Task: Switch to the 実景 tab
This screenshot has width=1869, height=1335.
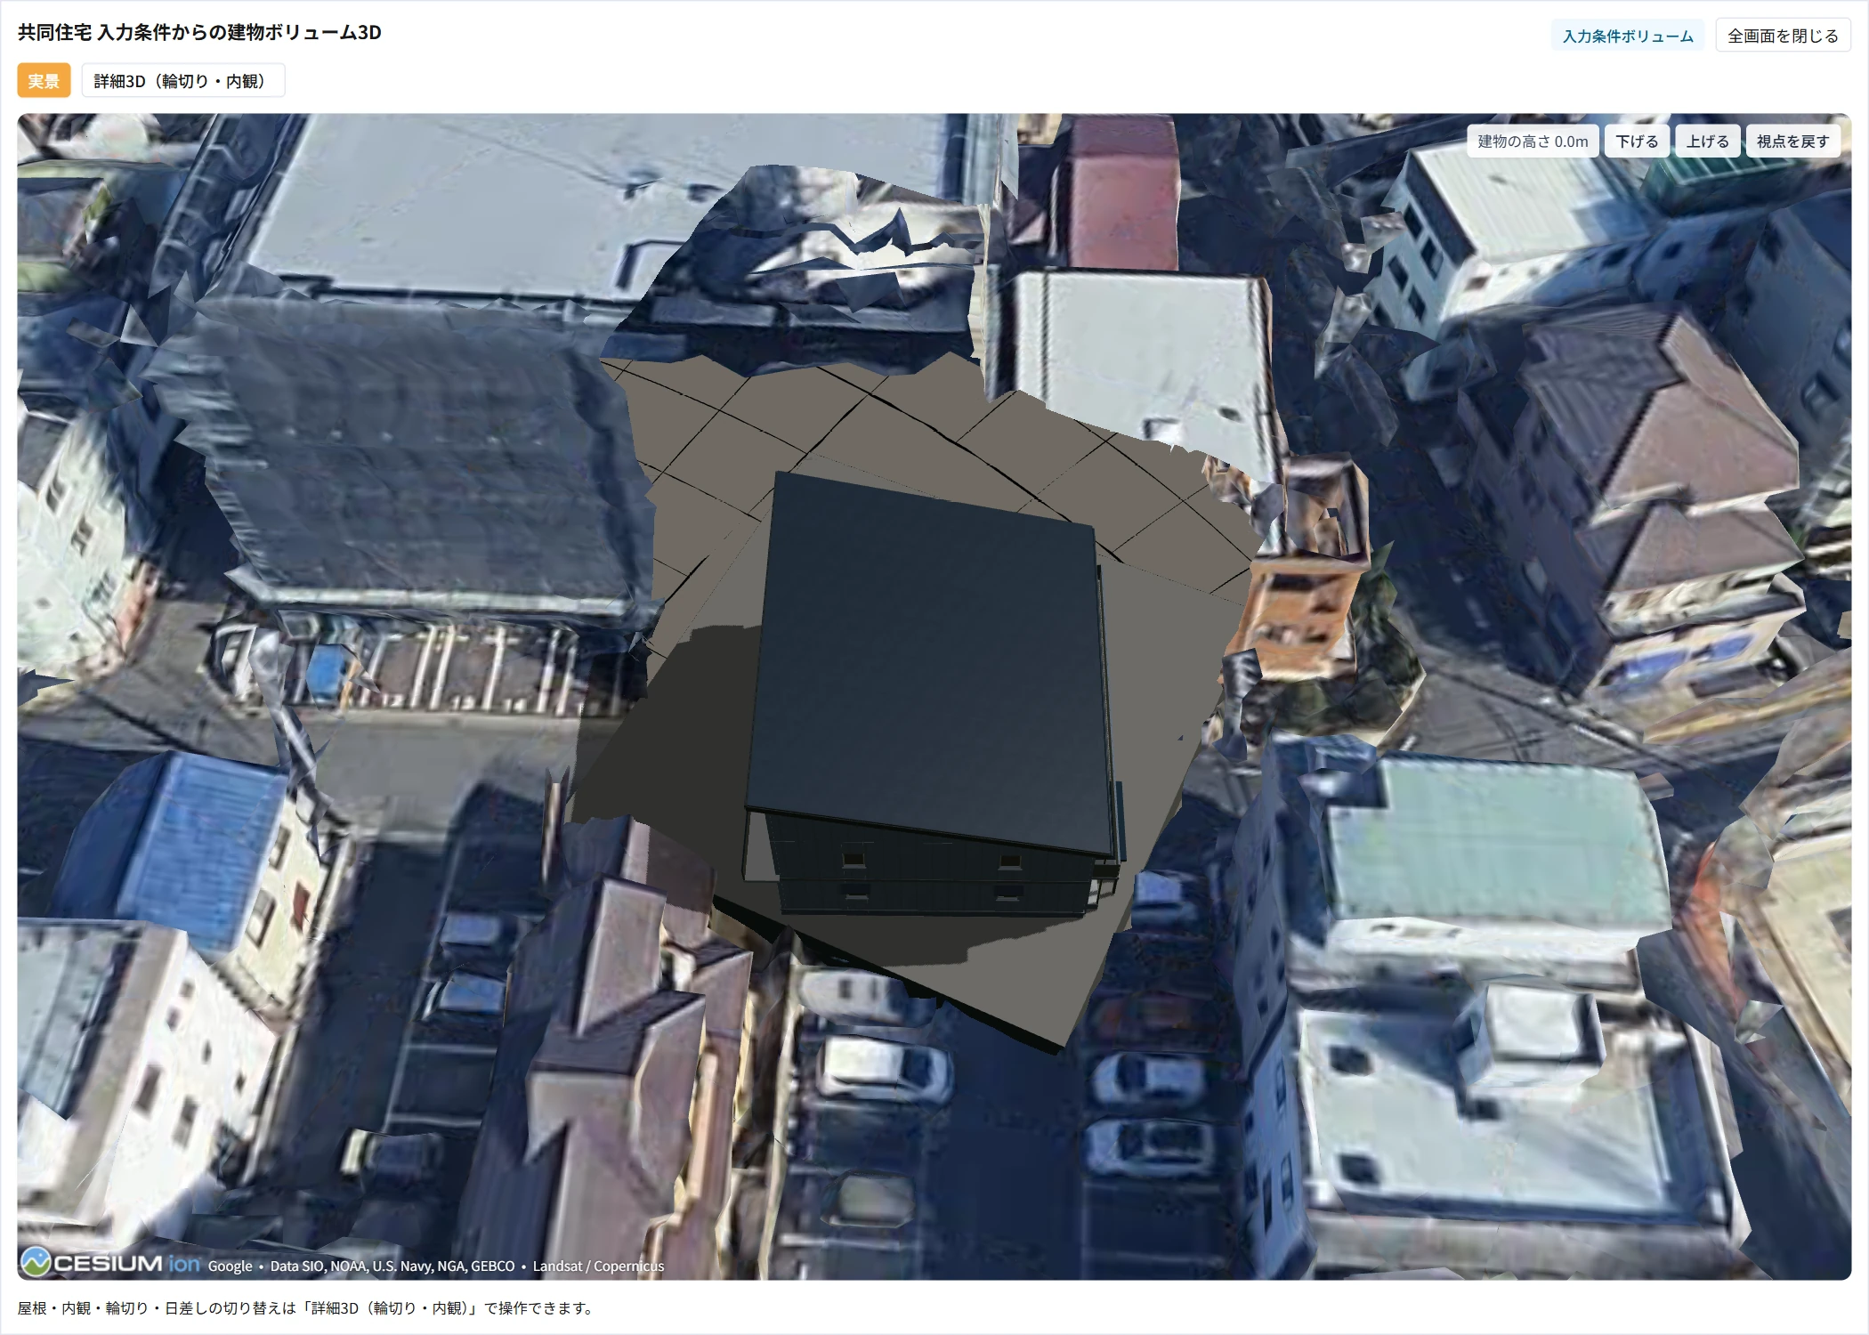Action: coord(44,81)
